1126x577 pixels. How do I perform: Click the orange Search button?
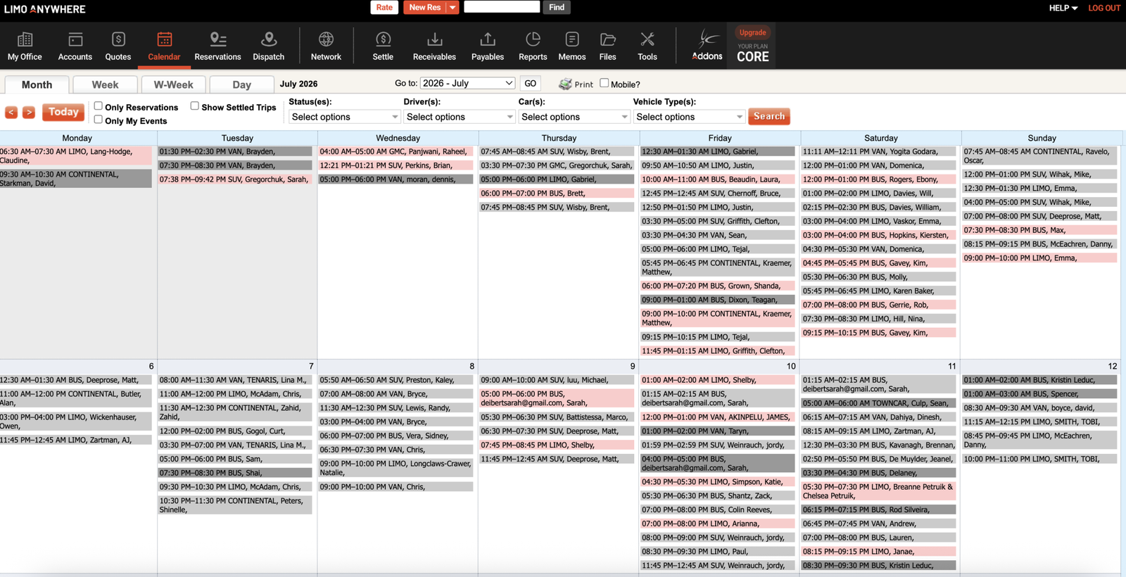point(769,116)
